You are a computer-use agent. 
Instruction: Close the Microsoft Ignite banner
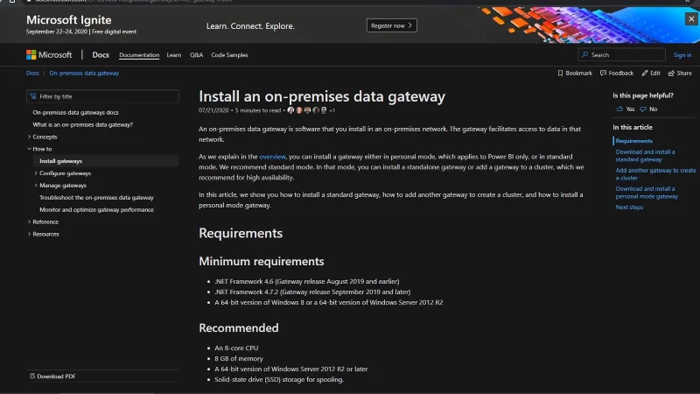(691, 18)
